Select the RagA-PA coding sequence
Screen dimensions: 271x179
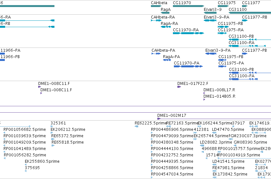167,60
